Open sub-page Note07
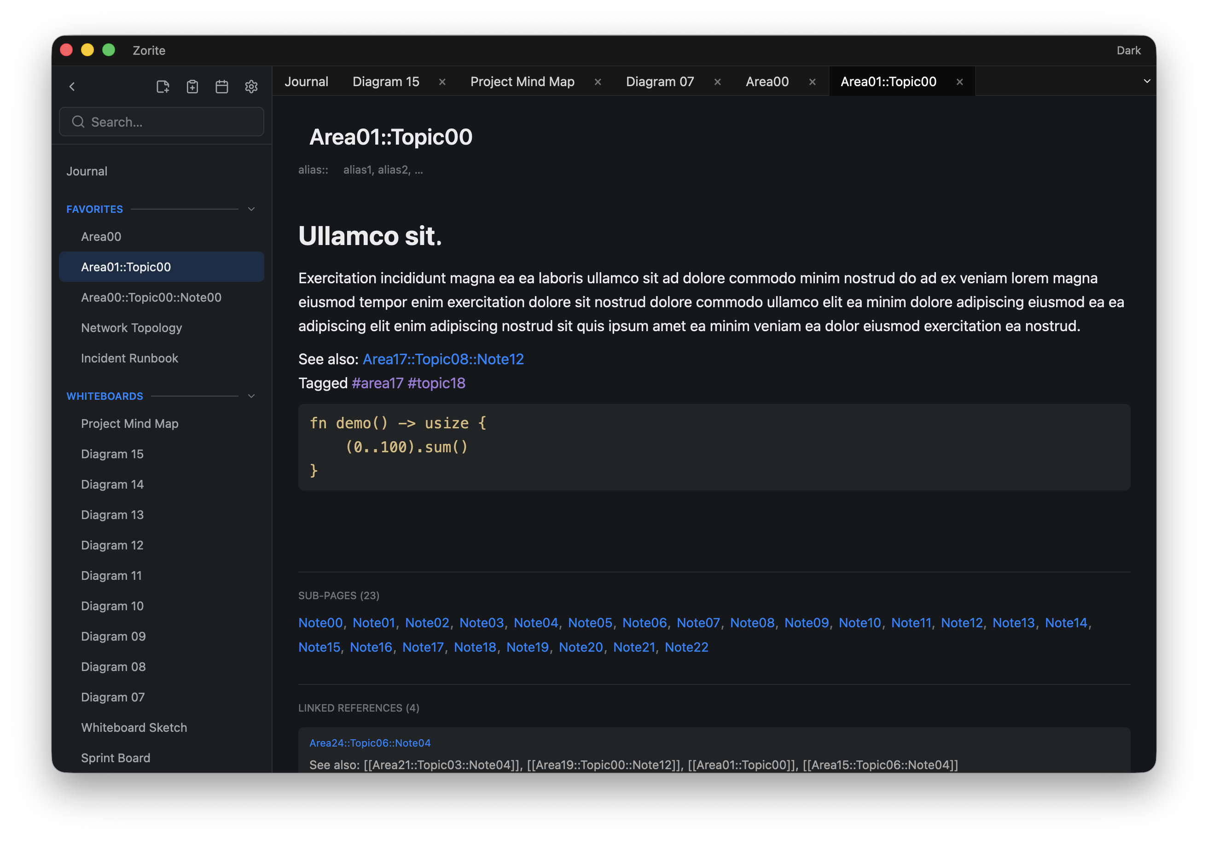 697,623
